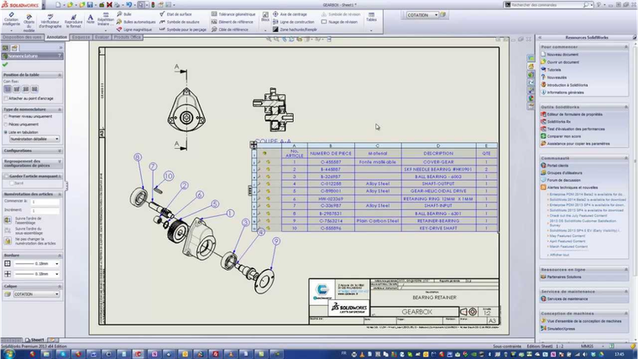
Task: Open the 'Numérotation détaillée' dropdown
Action: [35, 139]
